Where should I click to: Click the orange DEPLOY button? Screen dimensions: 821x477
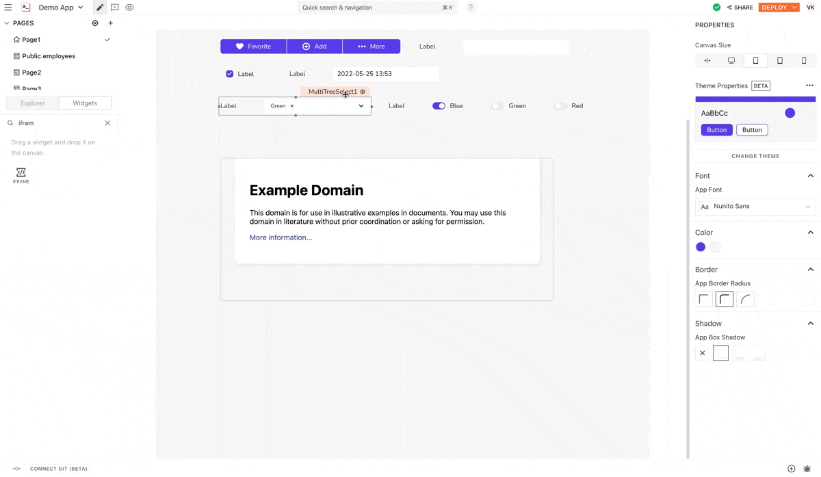pyautogui.click(x=774, y=8)
